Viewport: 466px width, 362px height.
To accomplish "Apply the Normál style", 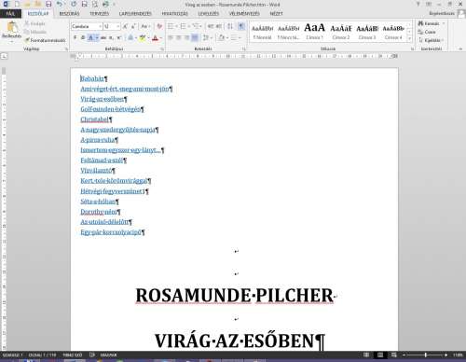I will click(x=262, y=31).
